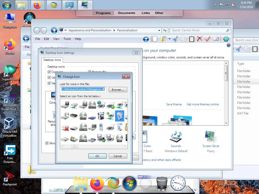The width and height of the screenshot is (259, 194).
Task: Open the folder options dropdown arrow in toolbar
Action: coord(169,39)
